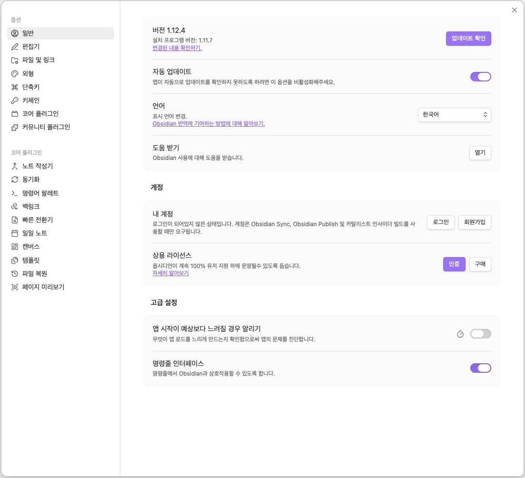
Task: Open 파일 복원 plugin options
Action: [60, 274]
